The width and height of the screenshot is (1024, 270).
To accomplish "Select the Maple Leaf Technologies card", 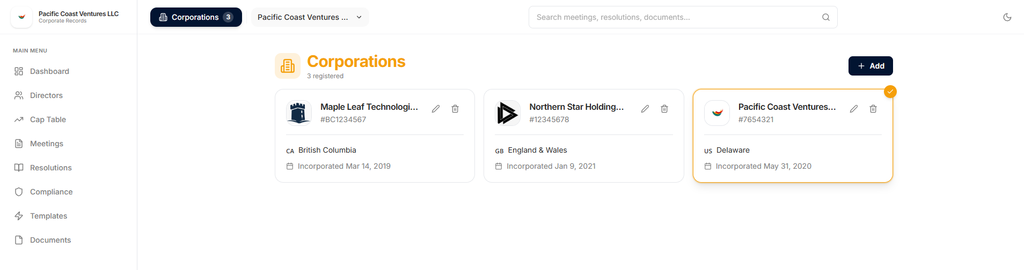I will click(x=375, y=136).
